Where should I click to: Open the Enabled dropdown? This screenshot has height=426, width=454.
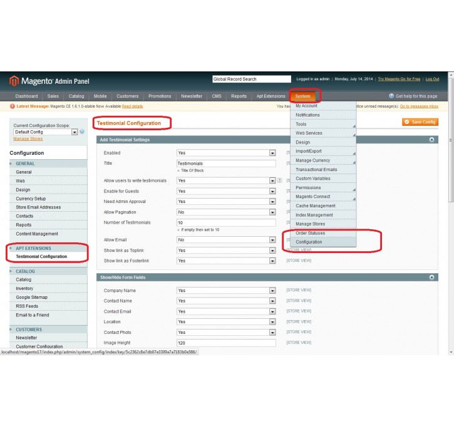(x=226, y=153)
